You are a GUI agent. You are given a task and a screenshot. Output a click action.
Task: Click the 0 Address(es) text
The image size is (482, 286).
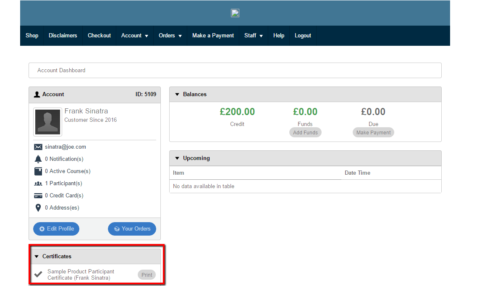(62, 208)
